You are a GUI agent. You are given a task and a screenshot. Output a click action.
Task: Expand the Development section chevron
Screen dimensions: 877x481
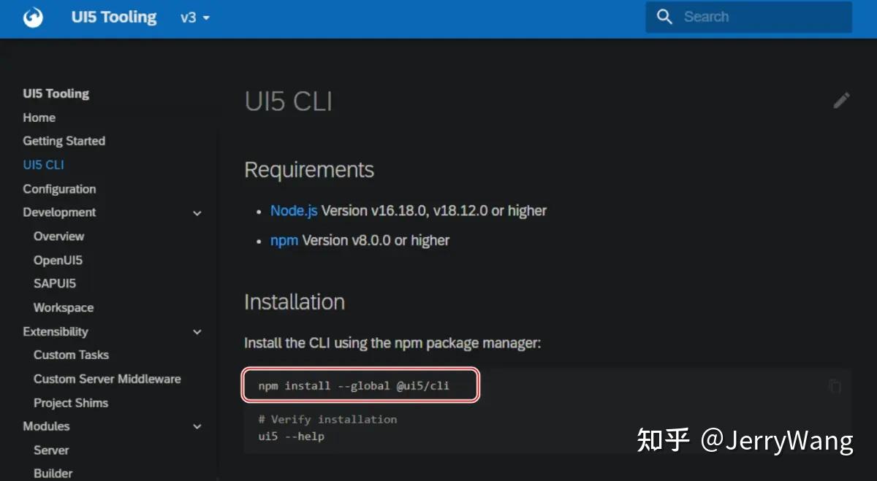click(197, 212)
